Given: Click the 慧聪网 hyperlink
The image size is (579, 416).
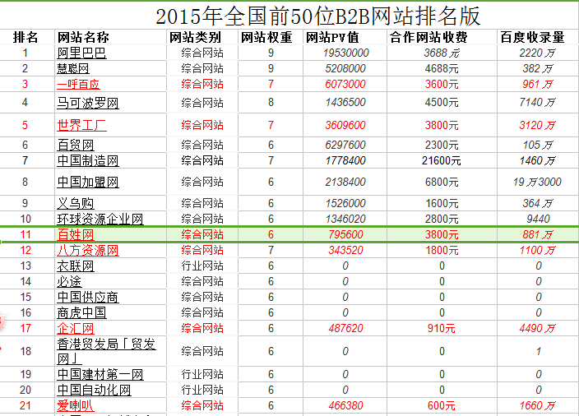Looking at the screenshot, I should coord(73,68).
